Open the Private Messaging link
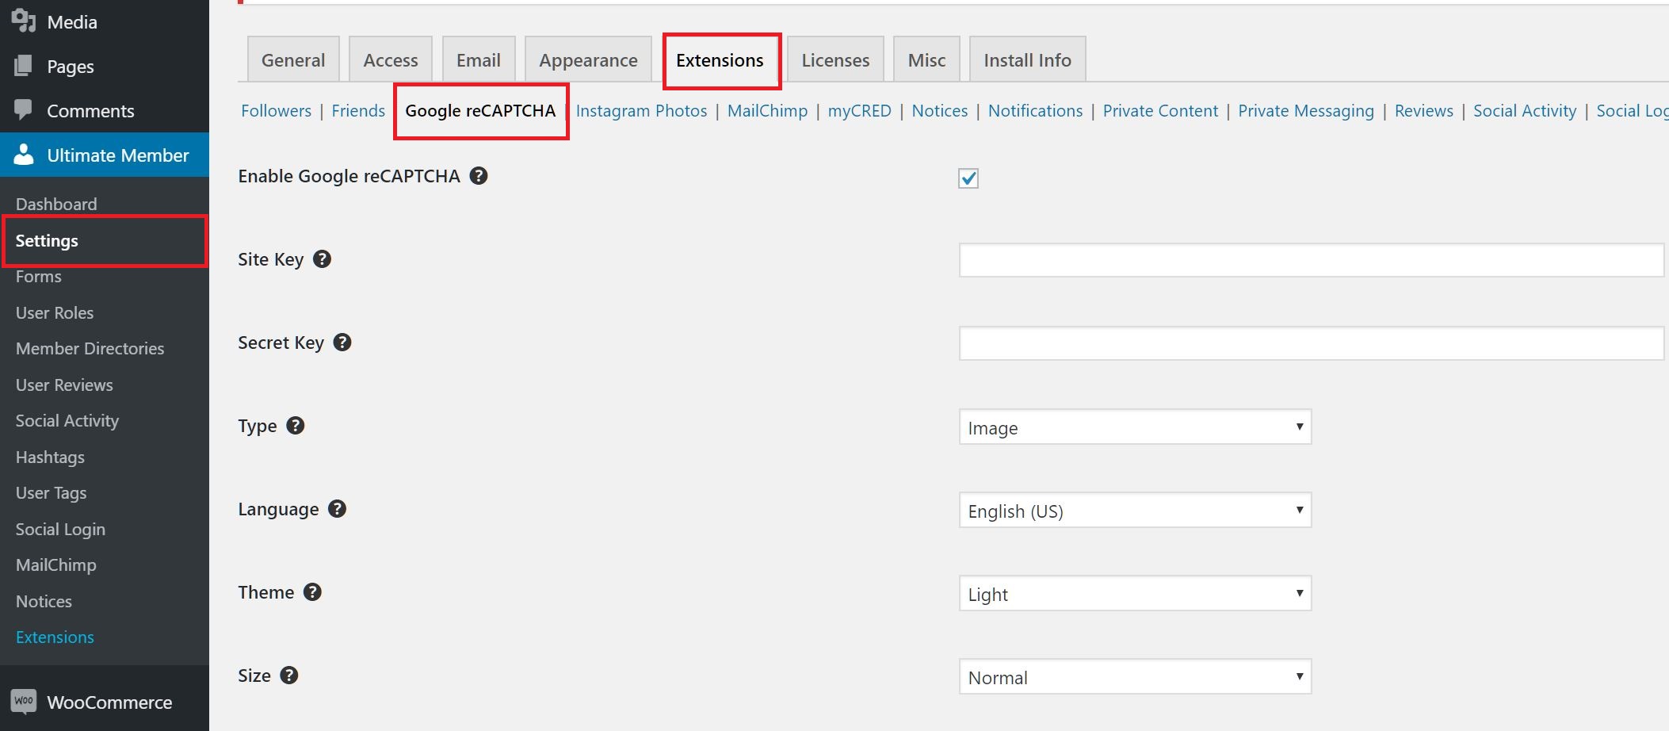 tap(1306, 111)
